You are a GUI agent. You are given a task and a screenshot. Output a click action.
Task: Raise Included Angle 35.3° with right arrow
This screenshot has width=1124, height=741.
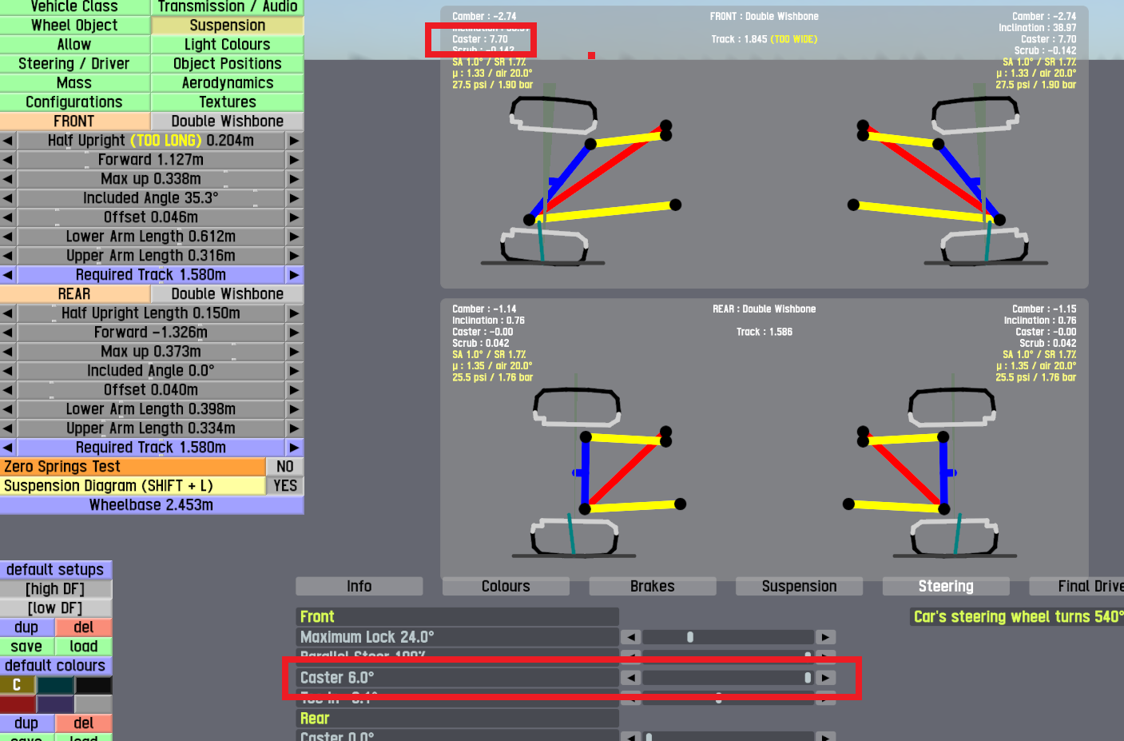(295, 198)
